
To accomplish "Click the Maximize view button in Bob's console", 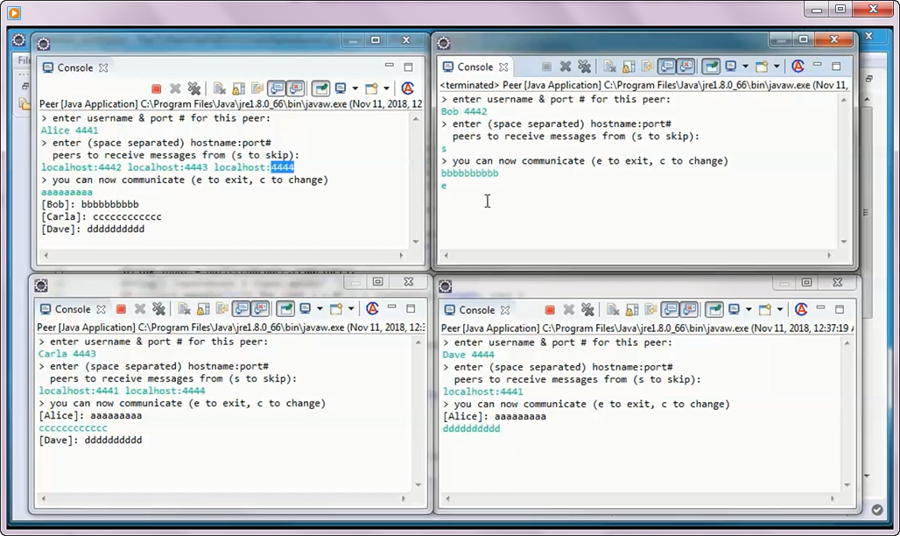I will 837,66.
